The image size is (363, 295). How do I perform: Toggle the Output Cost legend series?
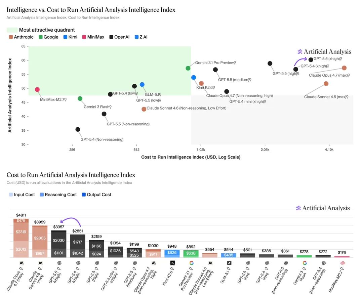96,195
